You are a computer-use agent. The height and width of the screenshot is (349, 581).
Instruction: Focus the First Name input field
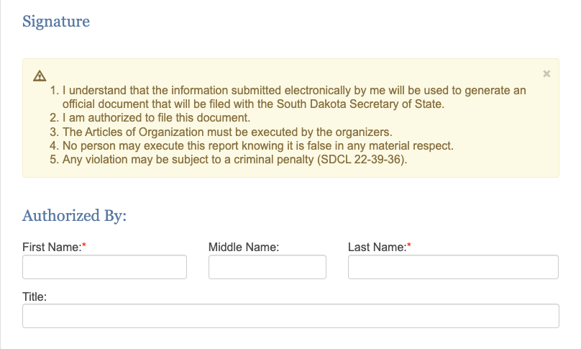(104, 267)
